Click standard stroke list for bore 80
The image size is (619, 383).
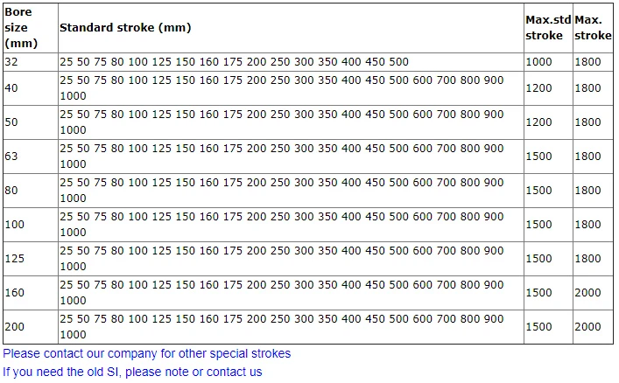click(x=291, y=191)
